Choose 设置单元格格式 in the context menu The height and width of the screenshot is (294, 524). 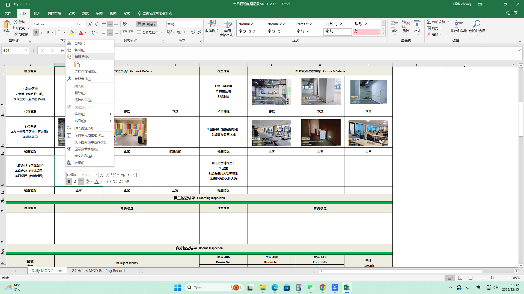89,135
